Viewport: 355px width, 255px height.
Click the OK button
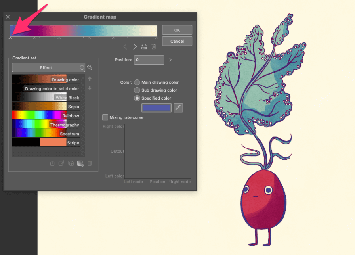[x=177, y=30]
